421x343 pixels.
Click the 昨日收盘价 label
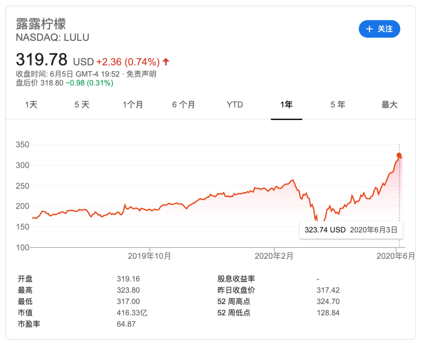point(236,290)
